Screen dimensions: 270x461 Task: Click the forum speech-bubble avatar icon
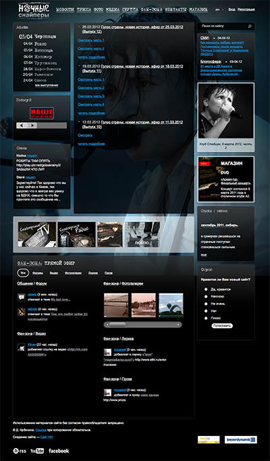click(x=21, y=297)
